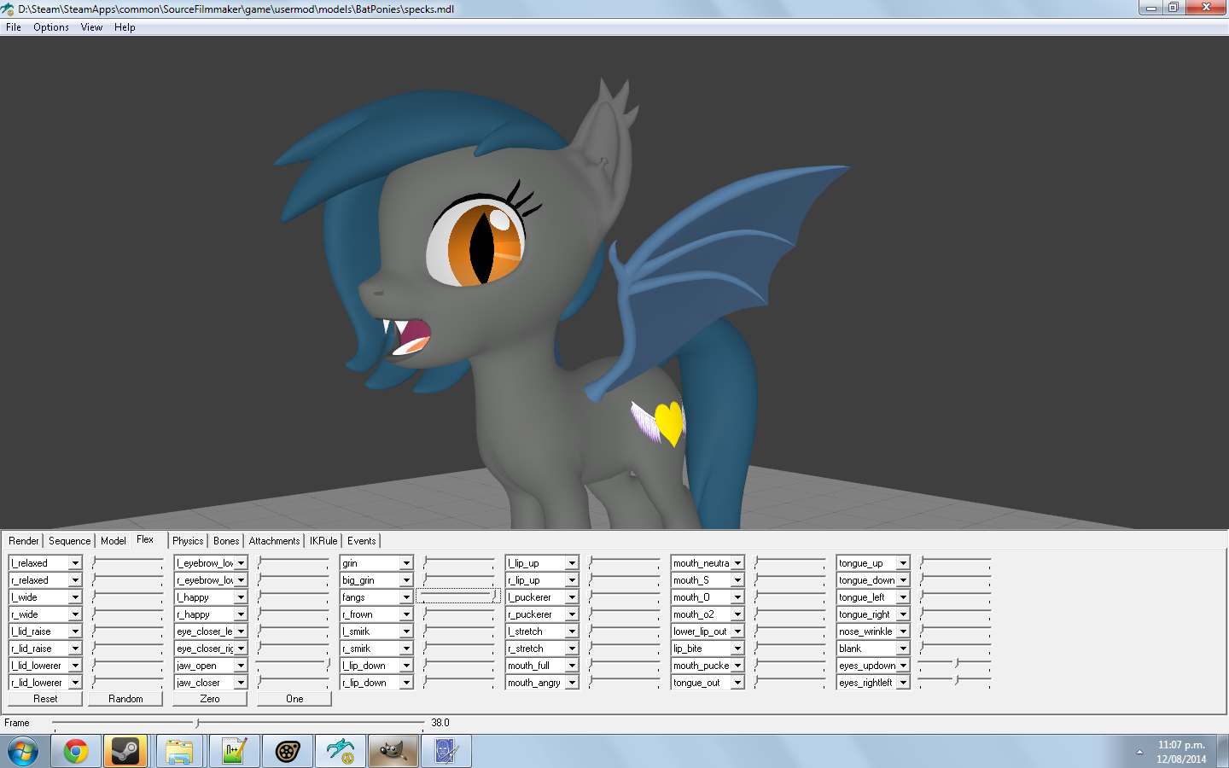The image size is (1229, 768).
Task: Launch Google Chrome from the taskbar
Action: click(75, 752)
